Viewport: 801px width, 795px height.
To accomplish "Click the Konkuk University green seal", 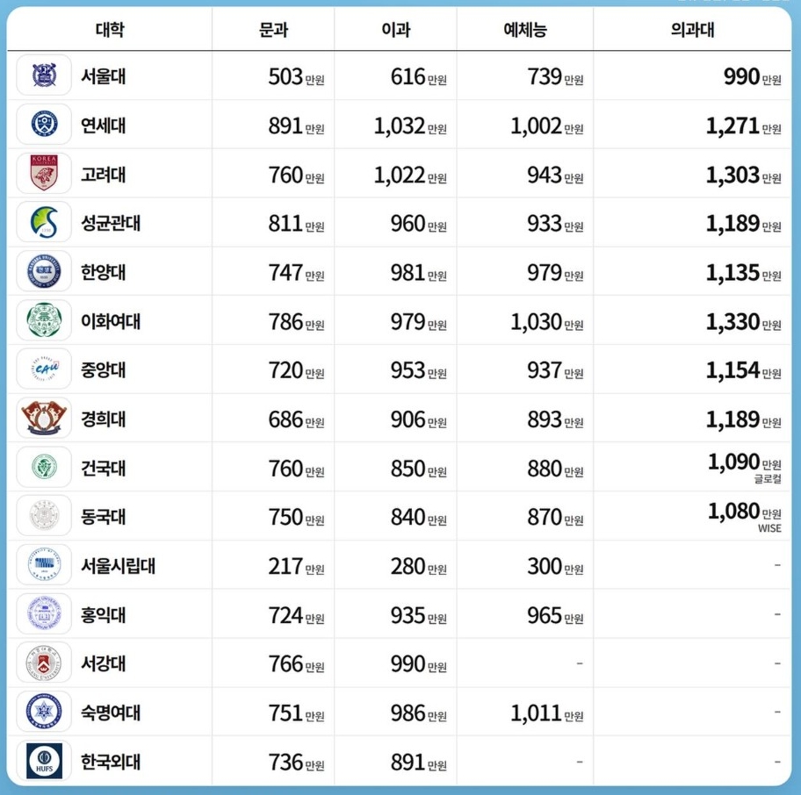I will click(x=44, y=467).
